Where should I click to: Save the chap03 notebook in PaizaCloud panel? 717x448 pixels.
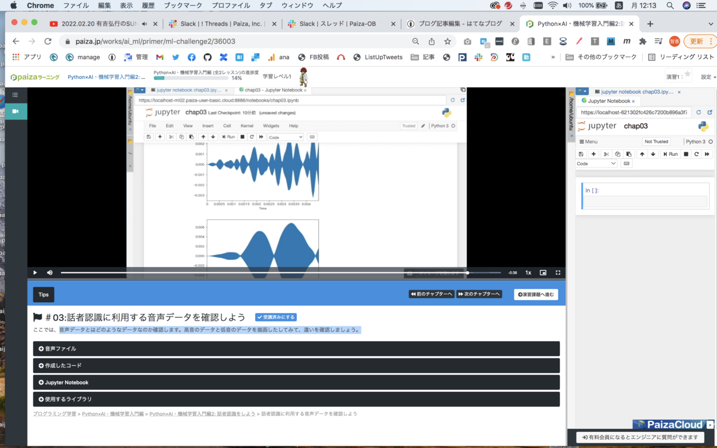coord(581,154)
